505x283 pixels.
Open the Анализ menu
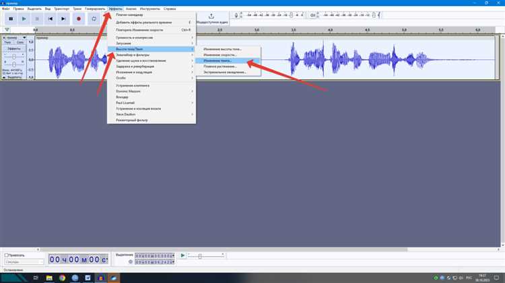[x=131, y=9]
